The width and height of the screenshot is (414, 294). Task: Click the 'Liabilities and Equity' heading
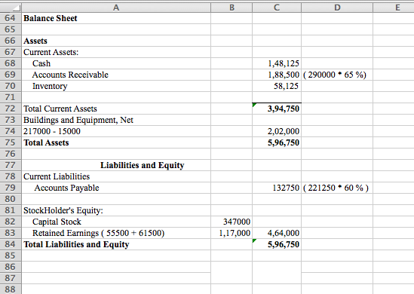pyautogui.click(x=116, y=166)
